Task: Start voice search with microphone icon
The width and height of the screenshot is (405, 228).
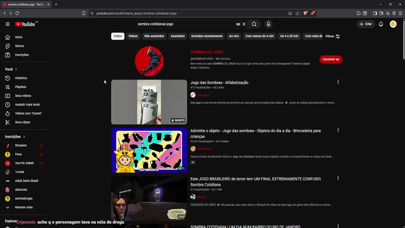Action: point(268,24)
